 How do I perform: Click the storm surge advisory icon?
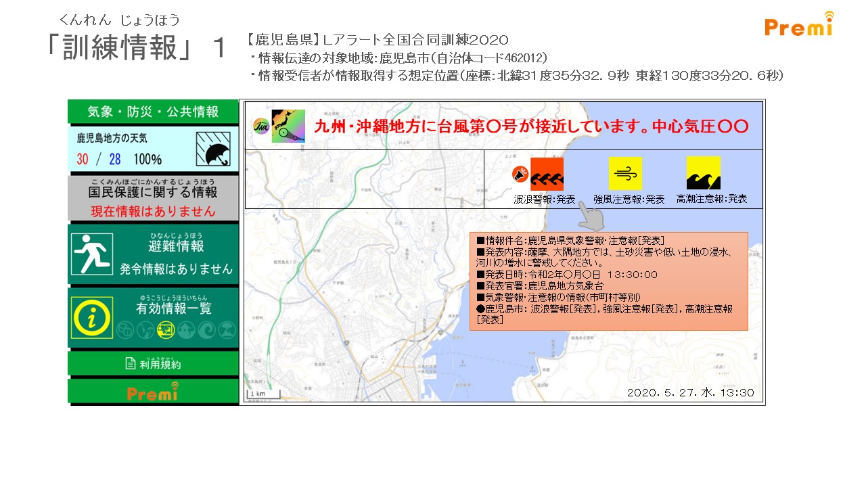703,173
